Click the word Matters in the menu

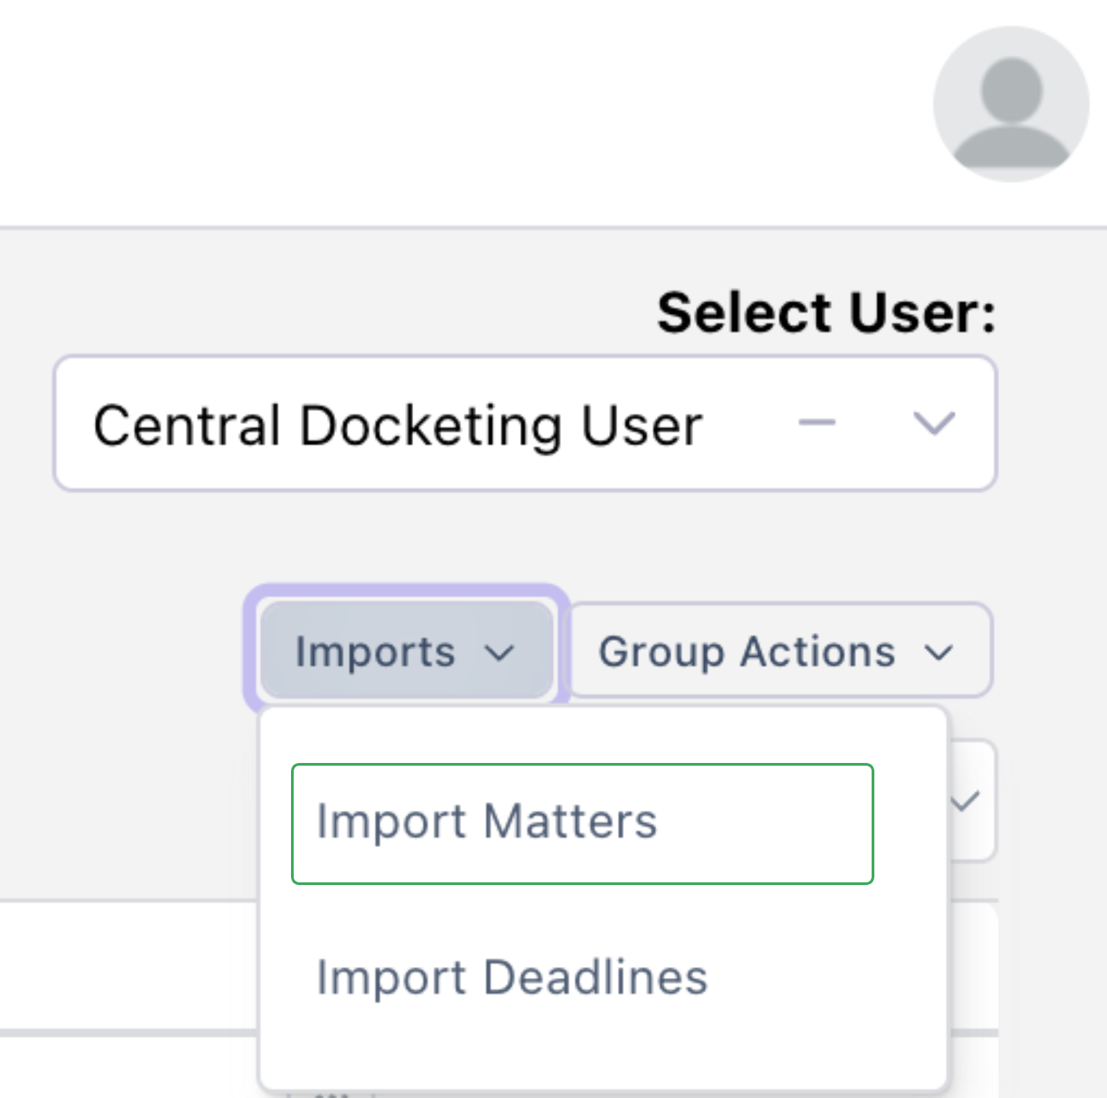[x=570, y=821]
